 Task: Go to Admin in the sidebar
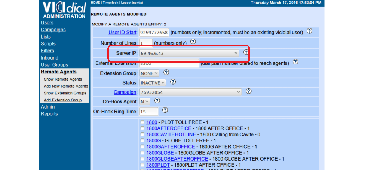(48, 107)
